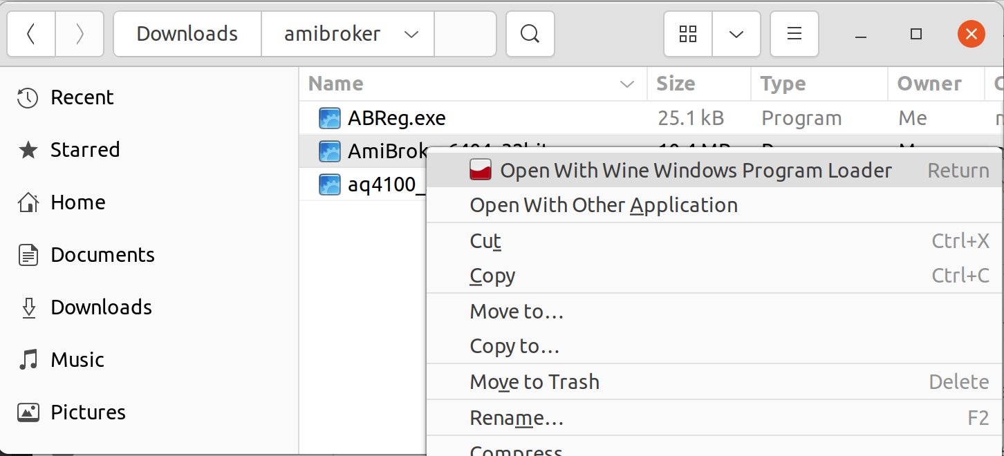Image resolution: width=1004 pixels, height=456 pixels.
Task: Expand the amibroker path dropdown
Action: [411, 35]
